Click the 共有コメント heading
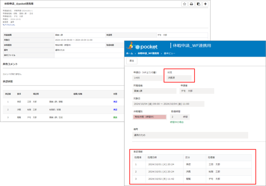The width and height of the screenshot is (266, 186). (x=10, y=64)
